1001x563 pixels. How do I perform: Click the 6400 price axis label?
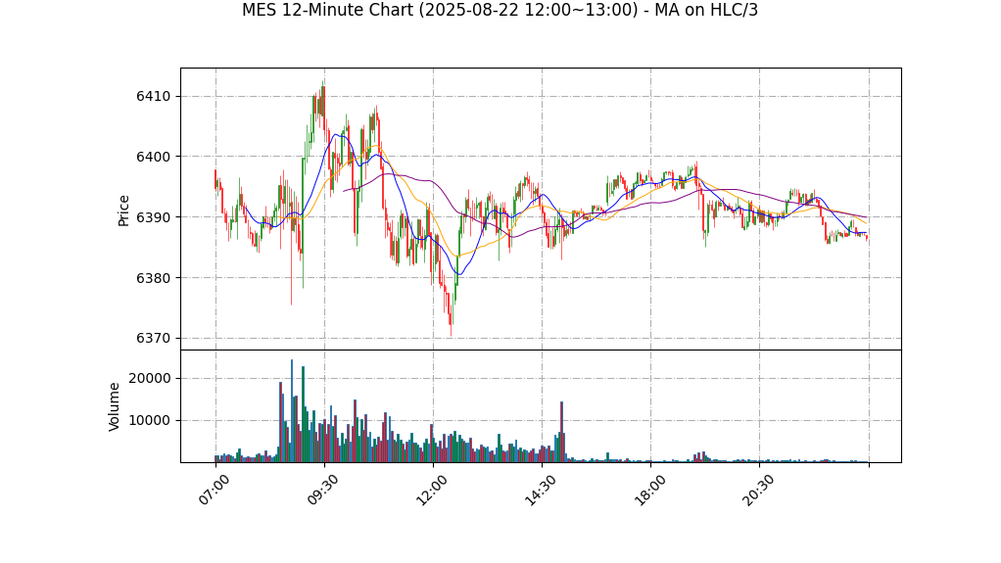tap(153, 157)
